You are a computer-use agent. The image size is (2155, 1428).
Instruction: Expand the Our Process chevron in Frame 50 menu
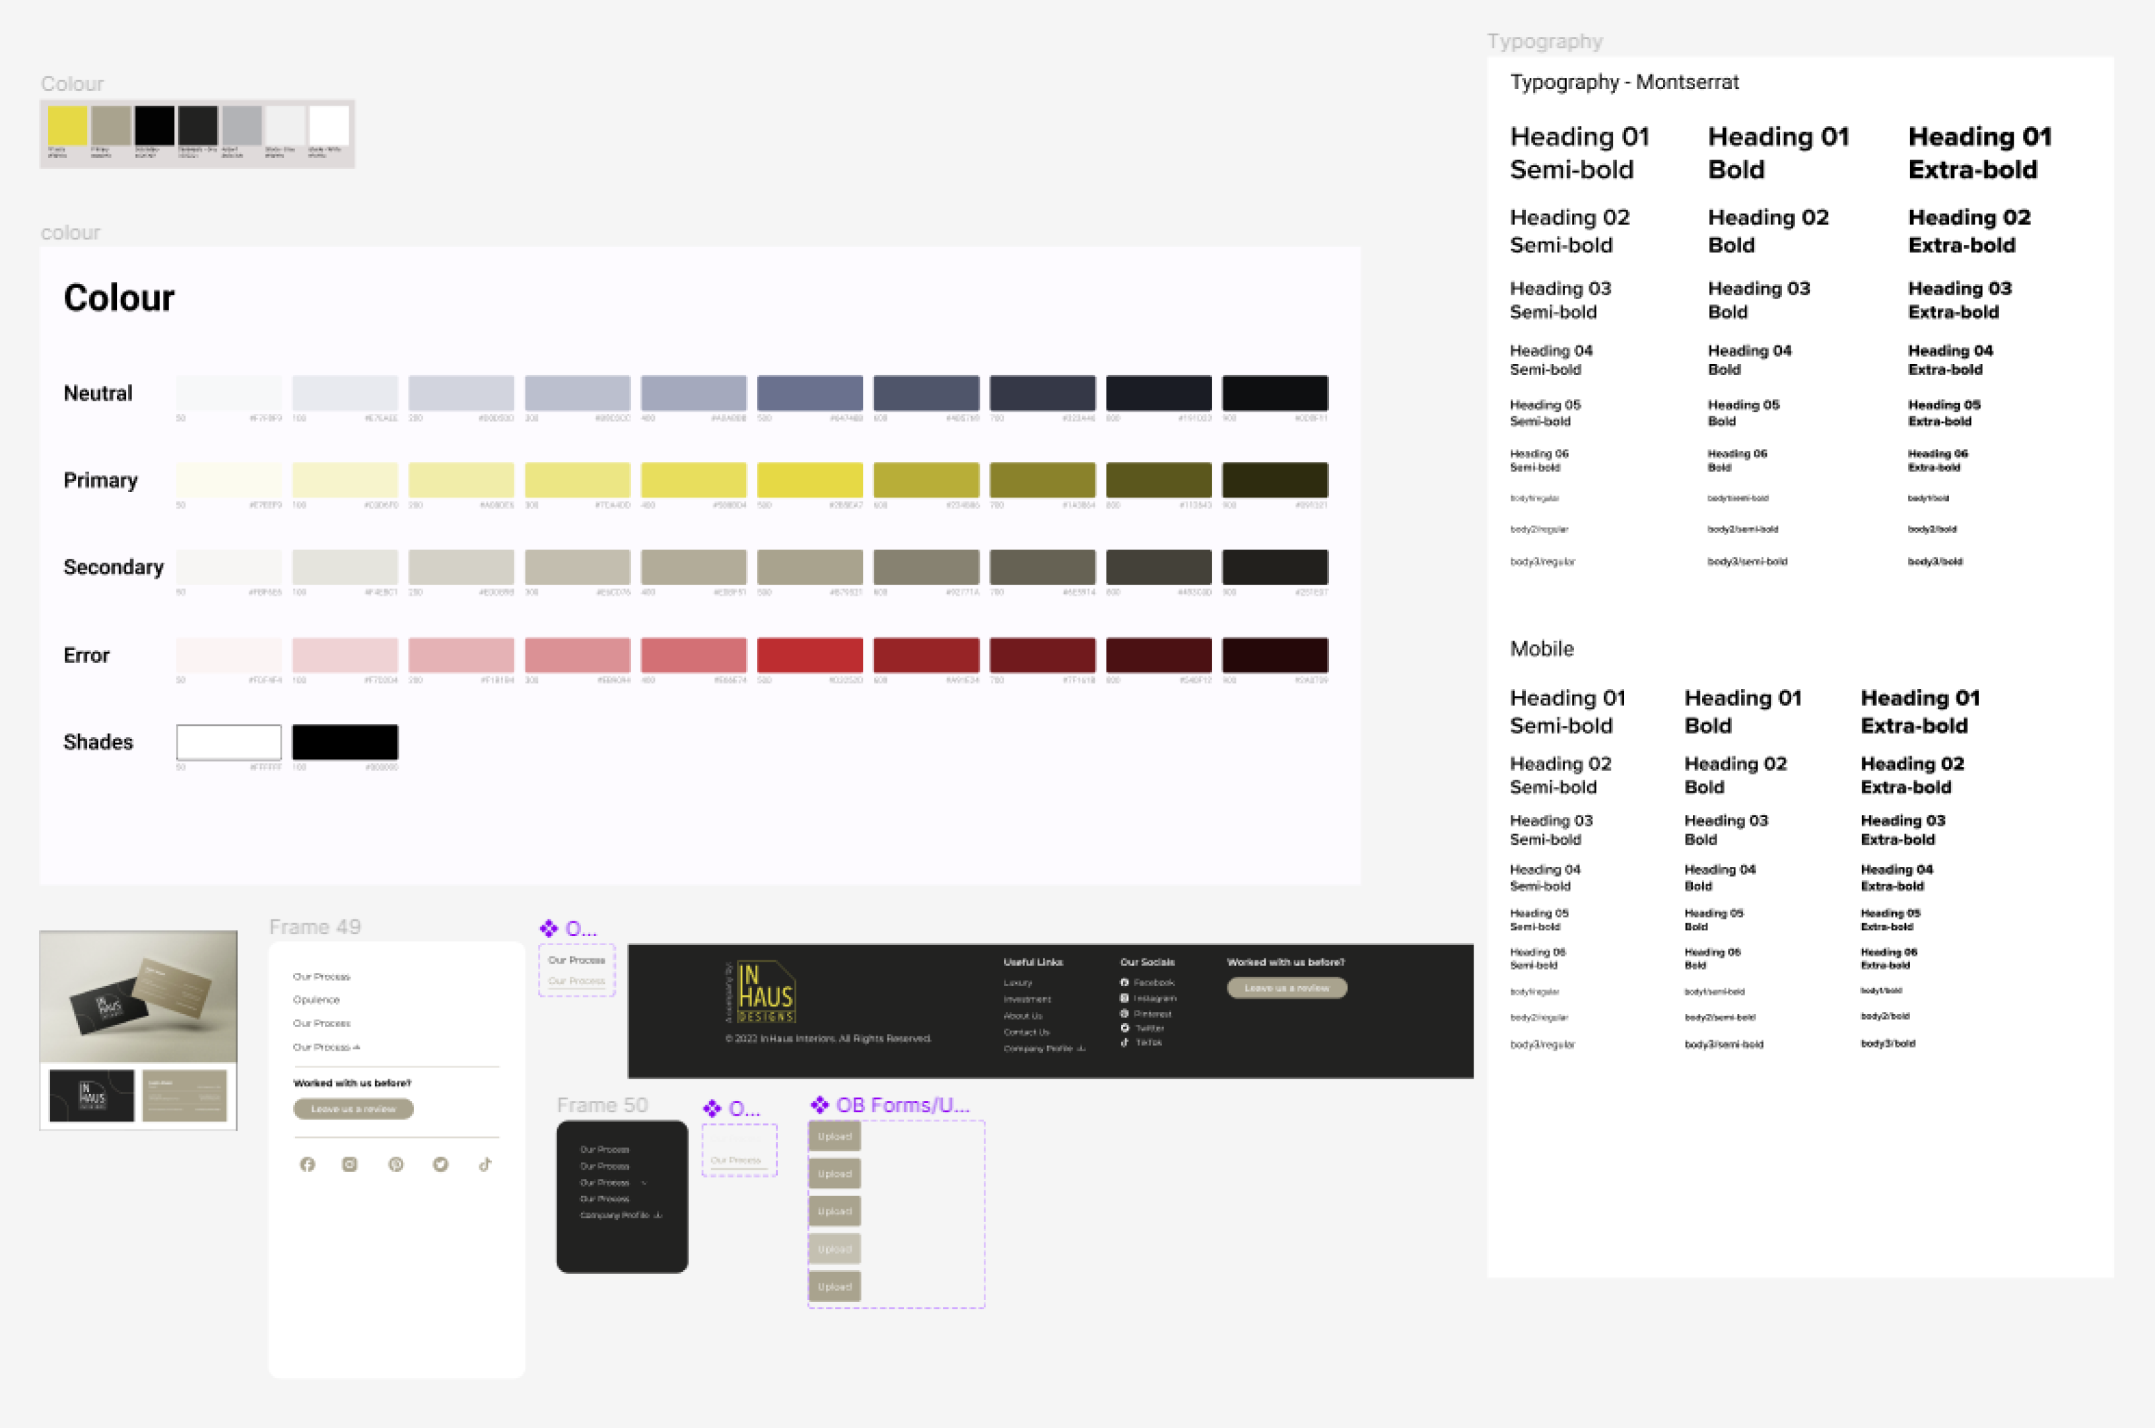pos(644,1183)
